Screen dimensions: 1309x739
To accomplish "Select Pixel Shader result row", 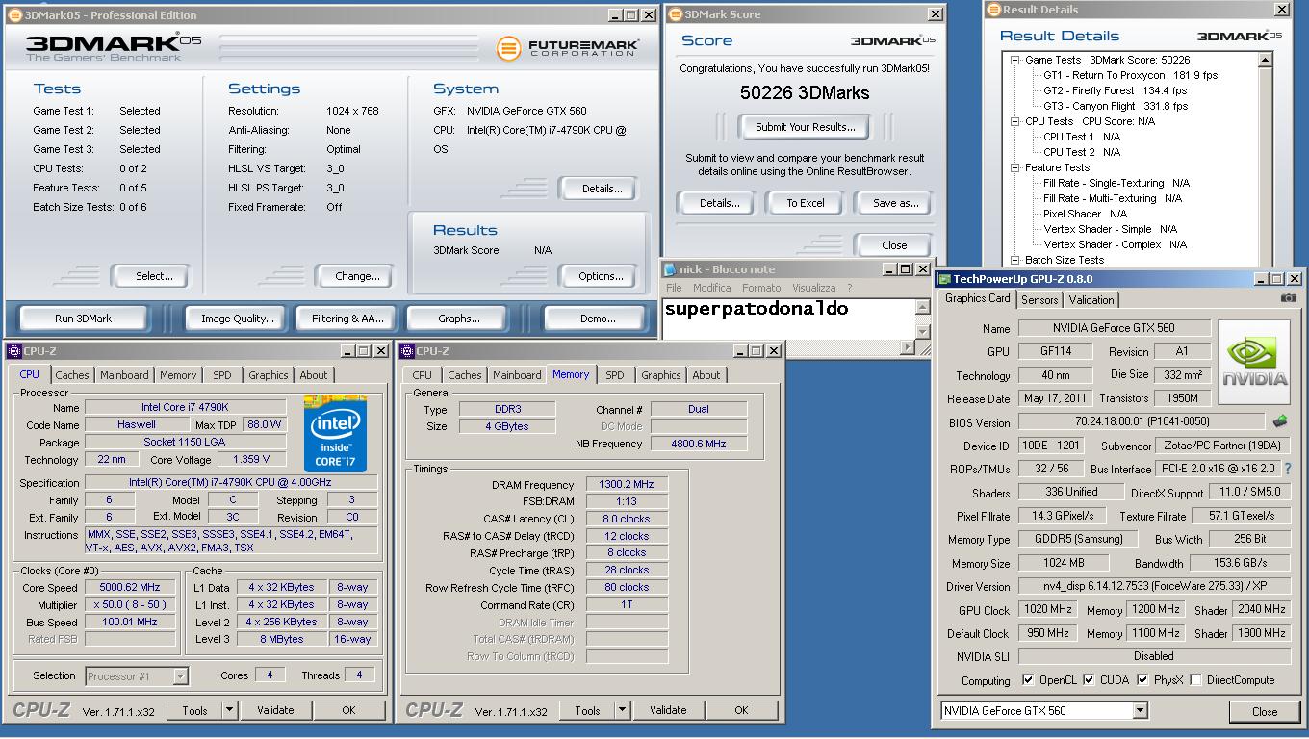I will [x=1085, y=214].
